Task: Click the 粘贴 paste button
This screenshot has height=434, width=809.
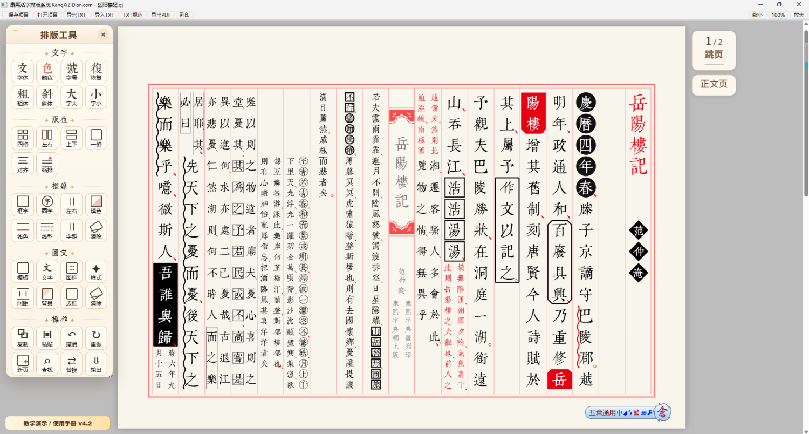Action: click(x=47, y=338)
